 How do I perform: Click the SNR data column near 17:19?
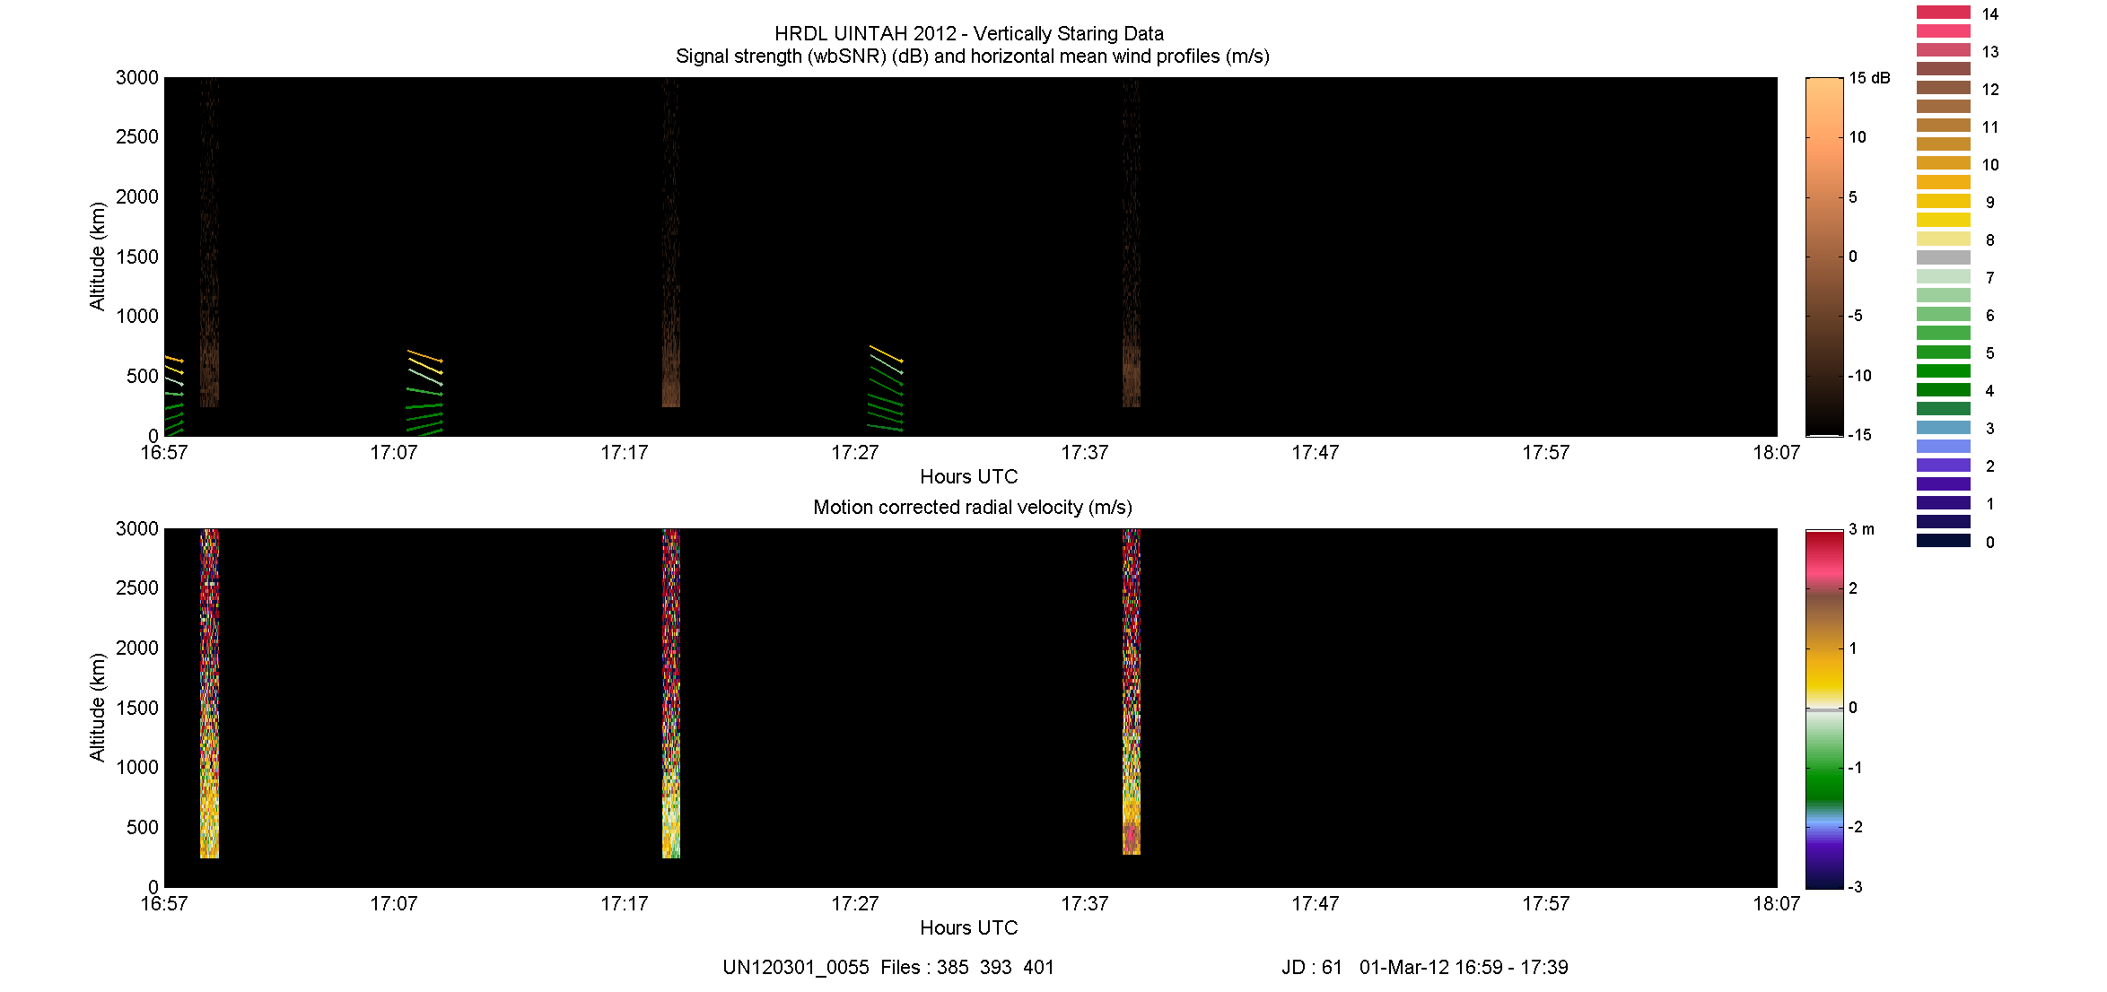(671, 242)
